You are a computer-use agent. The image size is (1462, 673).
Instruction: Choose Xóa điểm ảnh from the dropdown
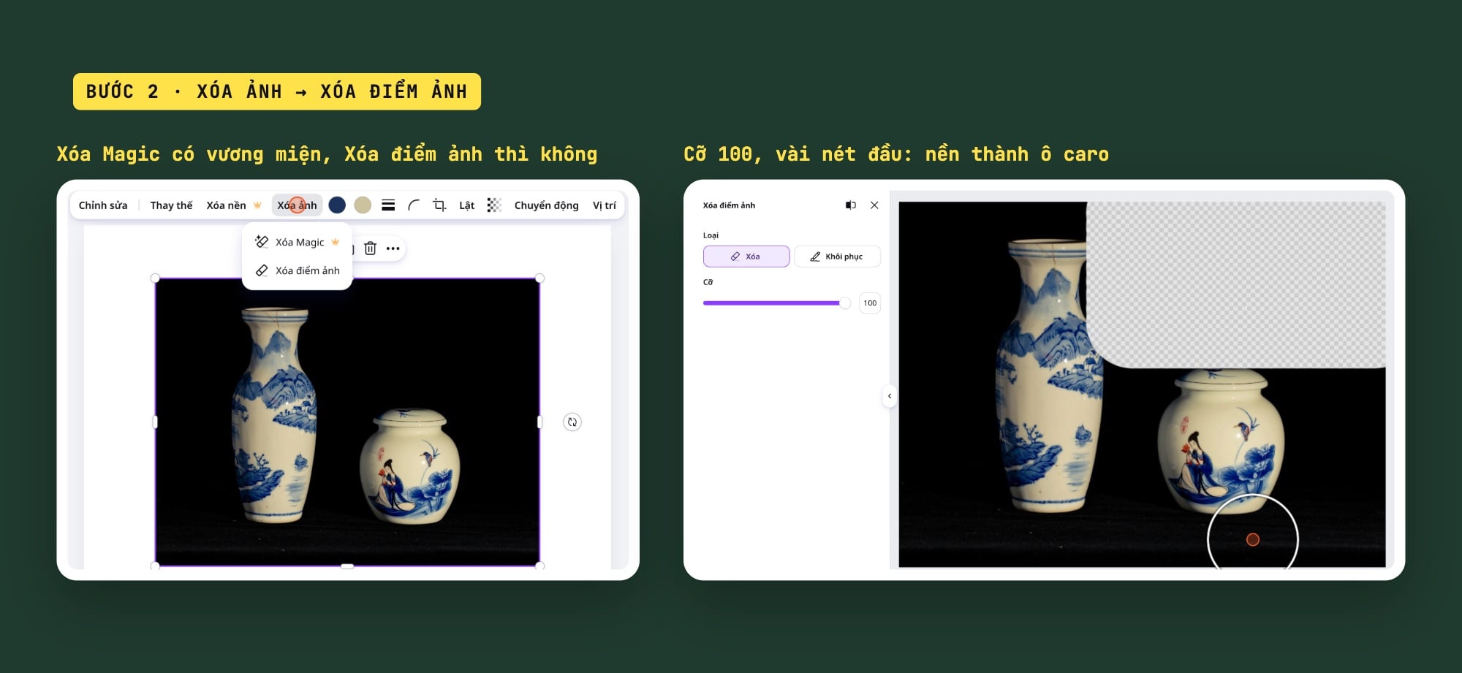coord(298,270)
